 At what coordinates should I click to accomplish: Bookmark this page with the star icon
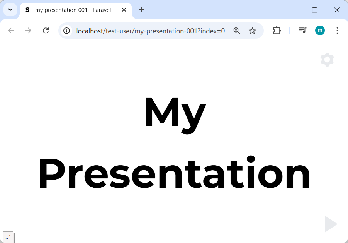(252, 31)
